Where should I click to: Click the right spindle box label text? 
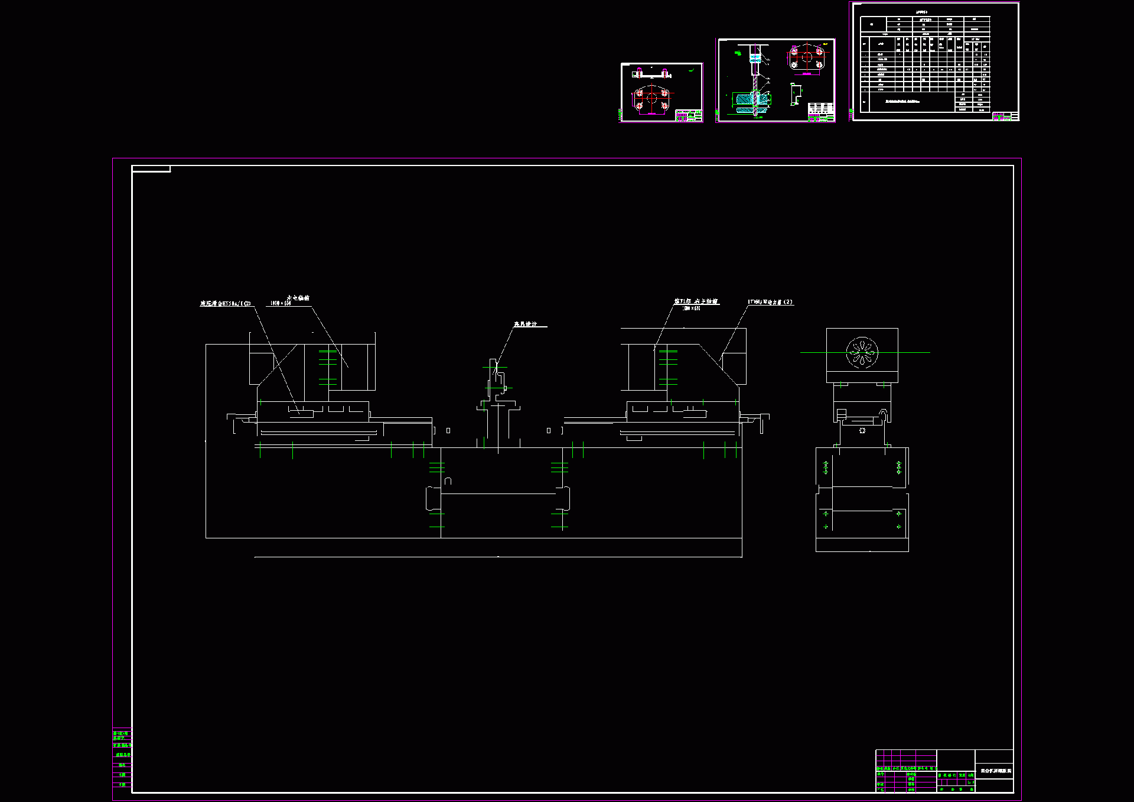[696, 301]
